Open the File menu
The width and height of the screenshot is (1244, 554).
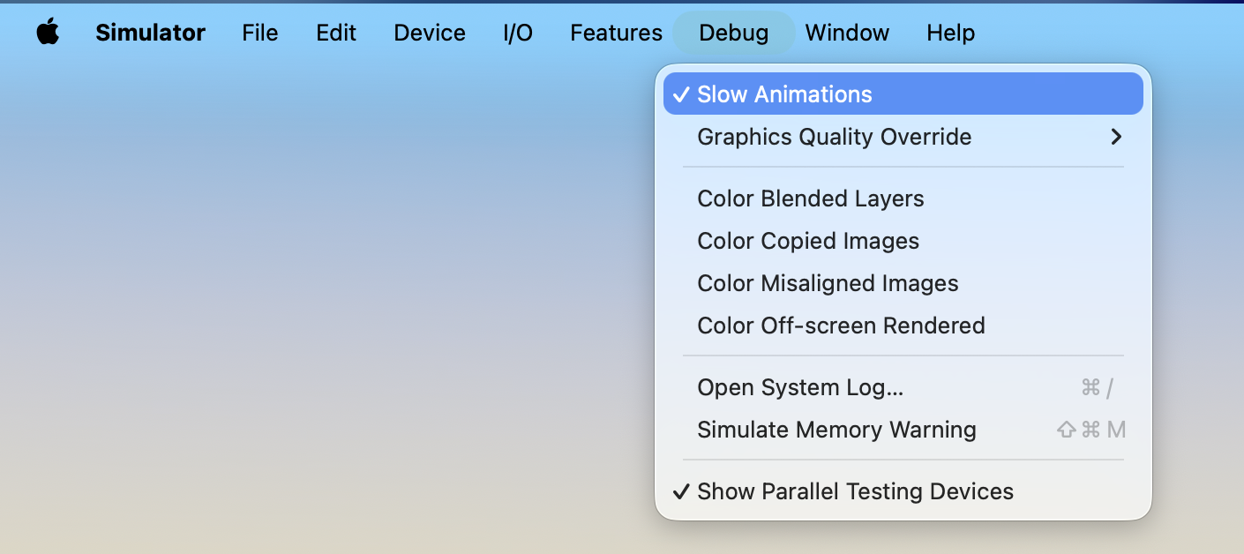coord(260,33)
